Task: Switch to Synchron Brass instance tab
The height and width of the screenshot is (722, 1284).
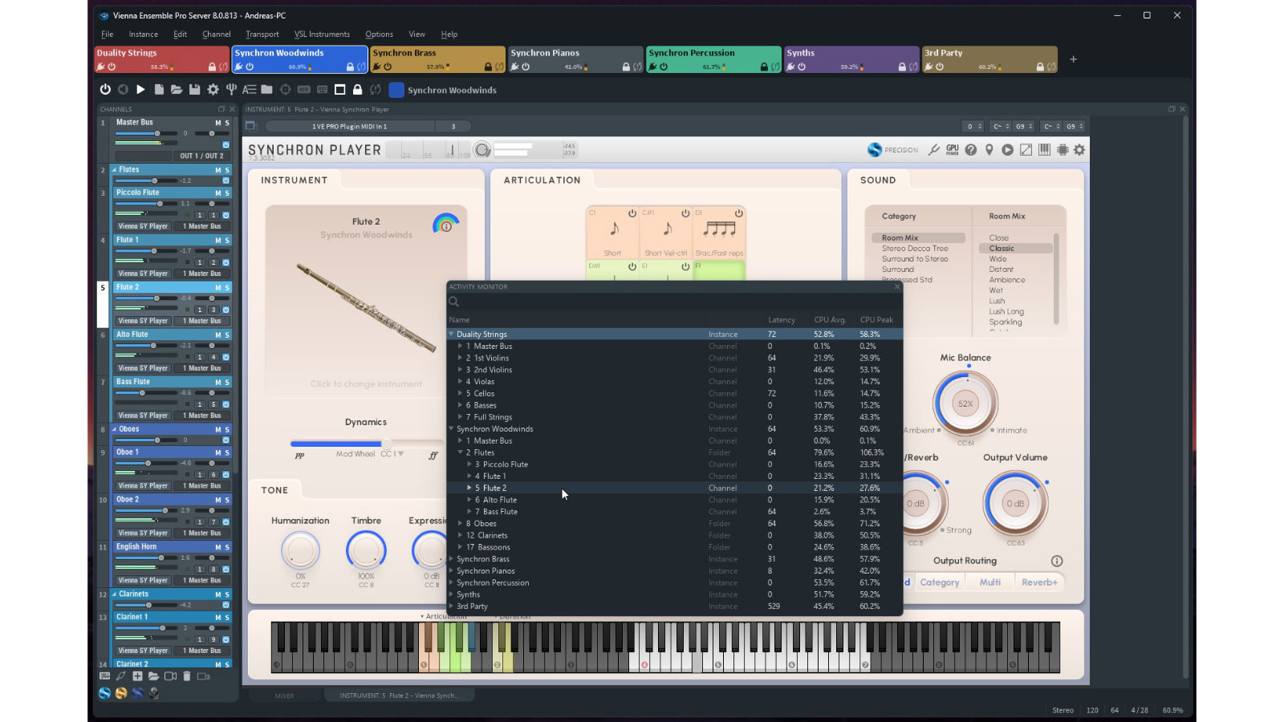Action: point(437,59)
